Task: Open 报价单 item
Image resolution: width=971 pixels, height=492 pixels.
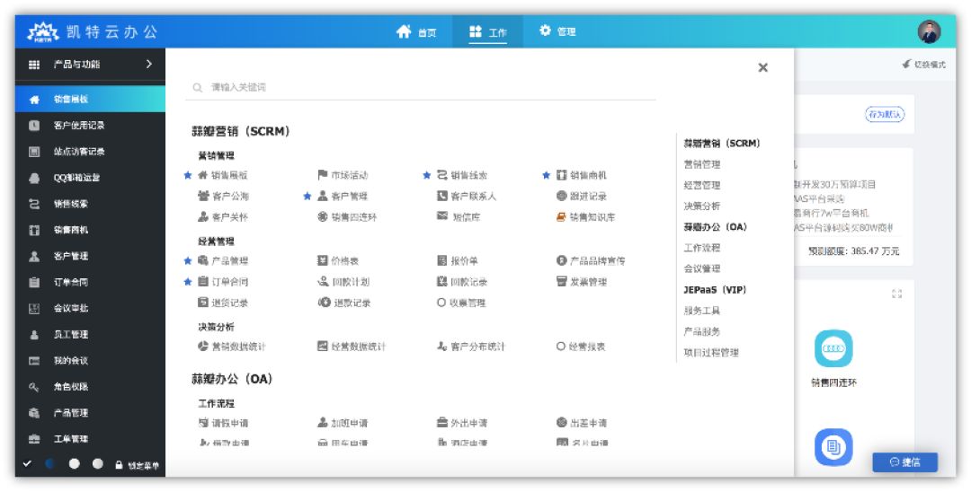Action: pos(458,261)
